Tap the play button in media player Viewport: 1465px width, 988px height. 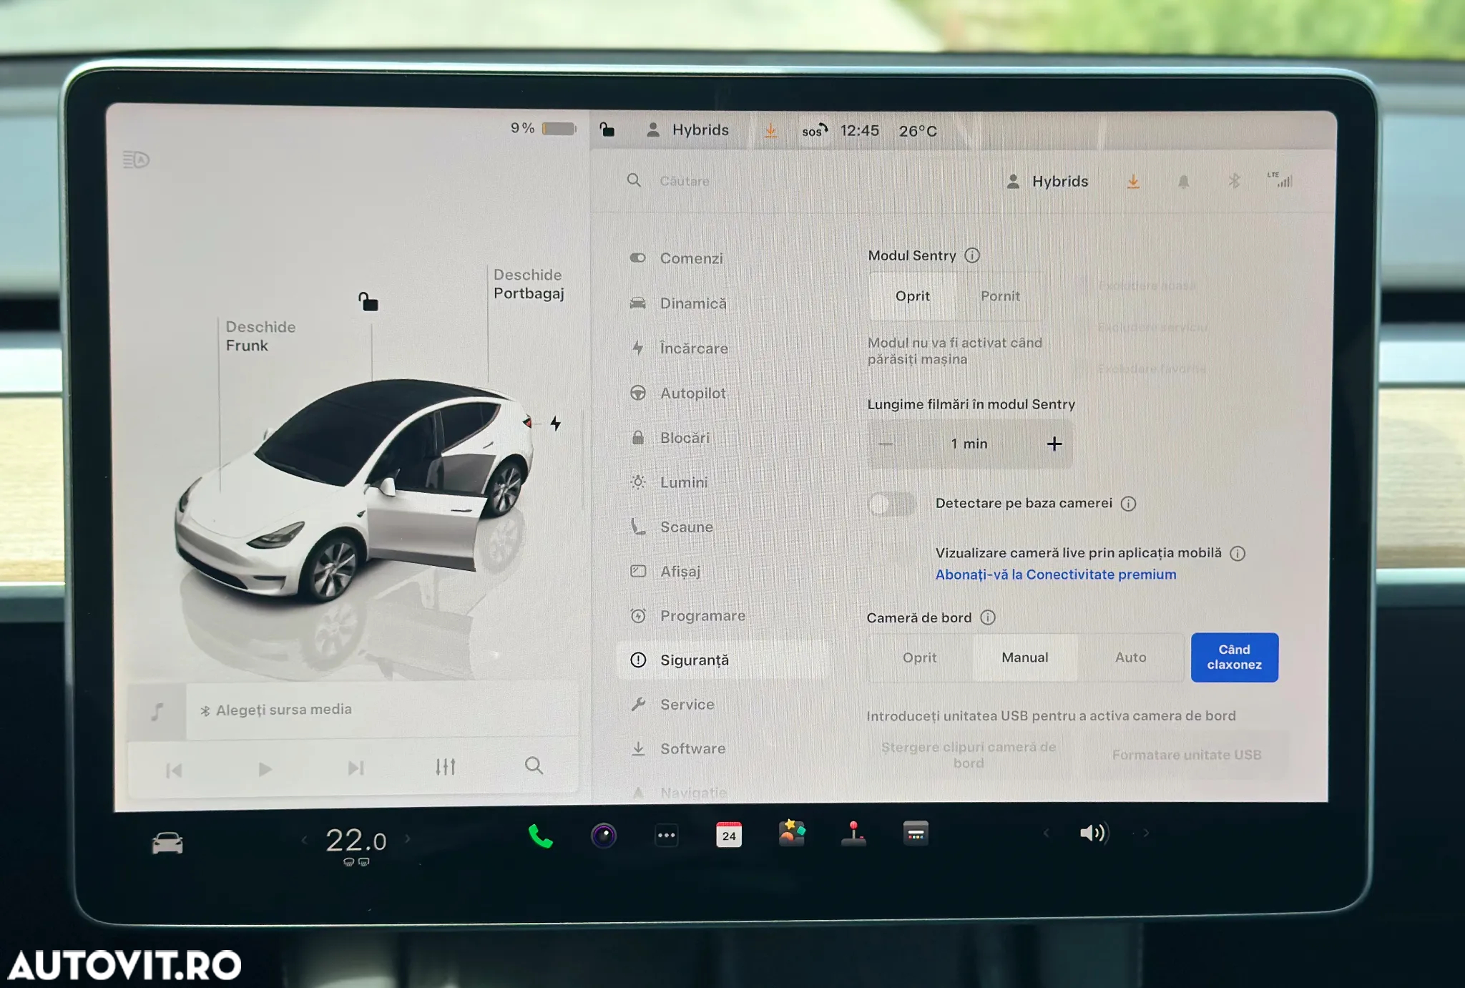click(x=265, y=769)
